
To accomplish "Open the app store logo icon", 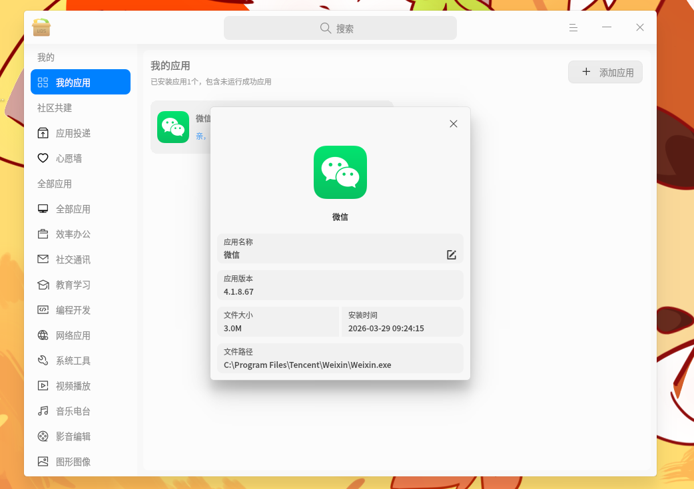I will [x=41, y=27].
